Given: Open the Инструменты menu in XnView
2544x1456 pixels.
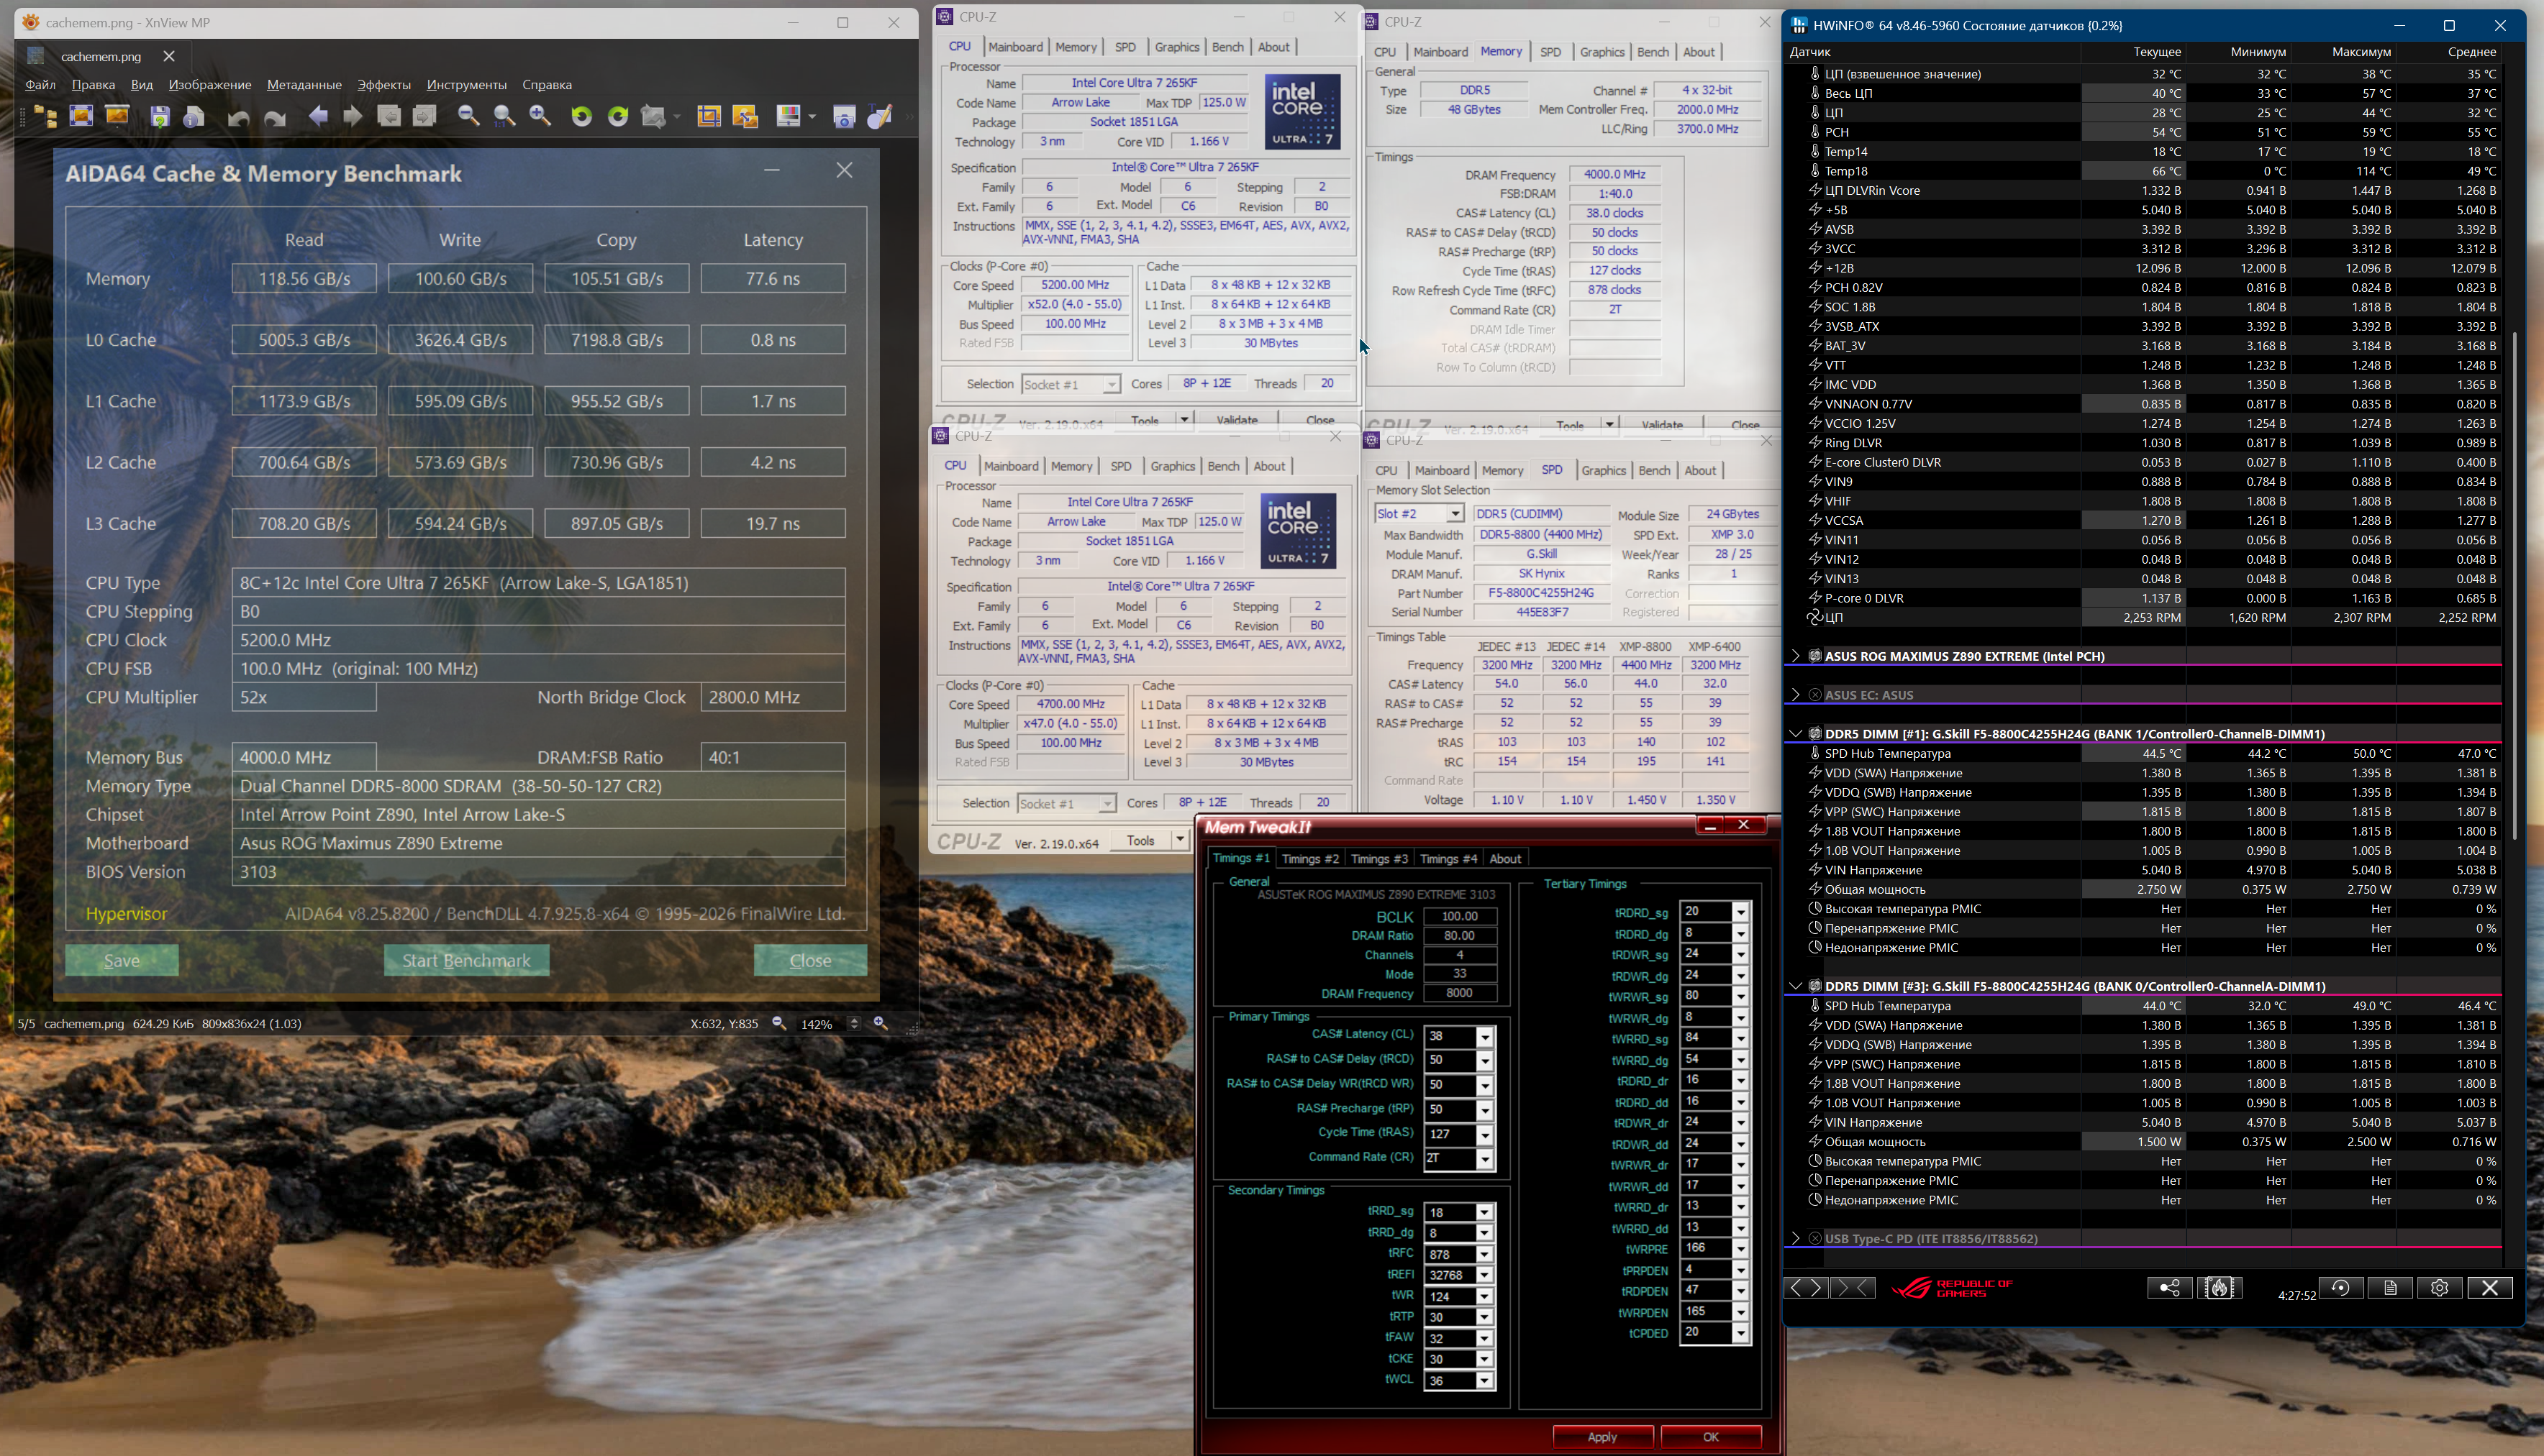Looking at the screenshot, I should pyautogui.click(x=465, y=85).
